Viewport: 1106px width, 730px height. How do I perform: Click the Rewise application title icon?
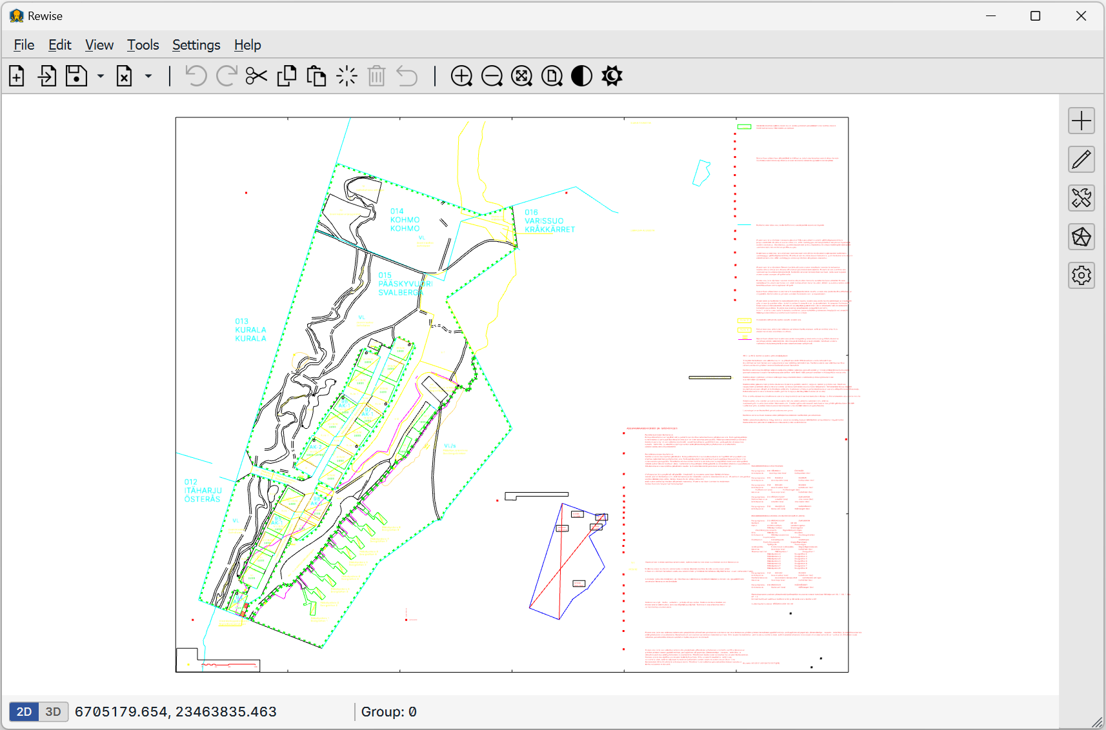coord(17,16)
